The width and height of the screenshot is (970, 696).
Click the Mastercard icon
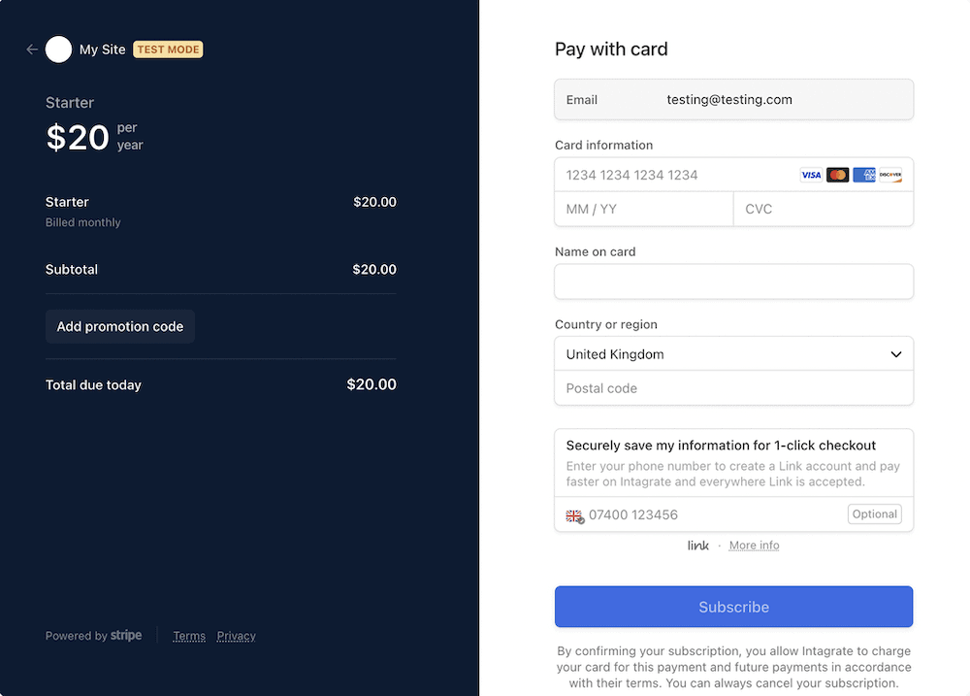(x=838, y=176)
